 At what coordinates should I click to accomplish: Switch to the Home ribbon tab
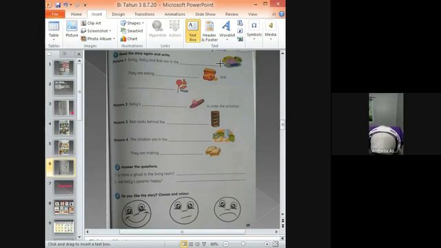pyautogui.click(x=76, y=14)
